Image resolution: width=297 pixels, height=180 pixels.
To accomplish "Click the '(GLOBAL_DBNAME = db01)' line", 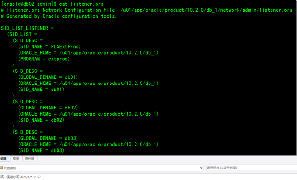I will pos(48,77).
